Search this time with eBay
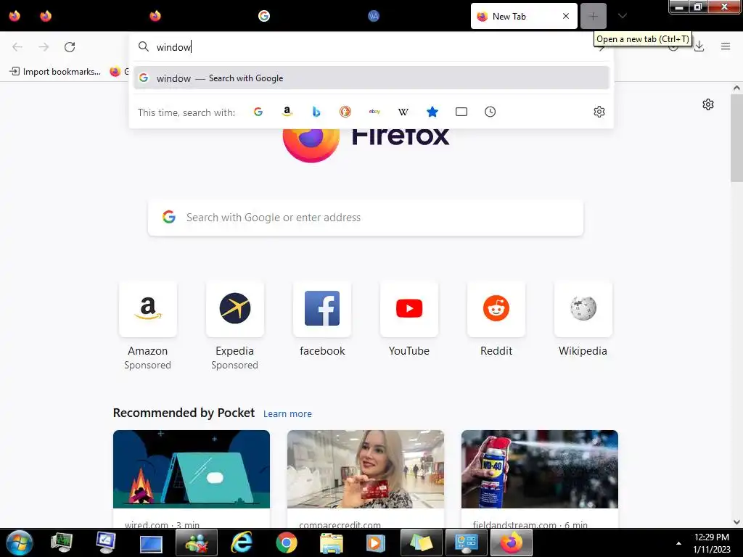The width and height of the screenshot is (743, 557). click(x=374, y=112)
